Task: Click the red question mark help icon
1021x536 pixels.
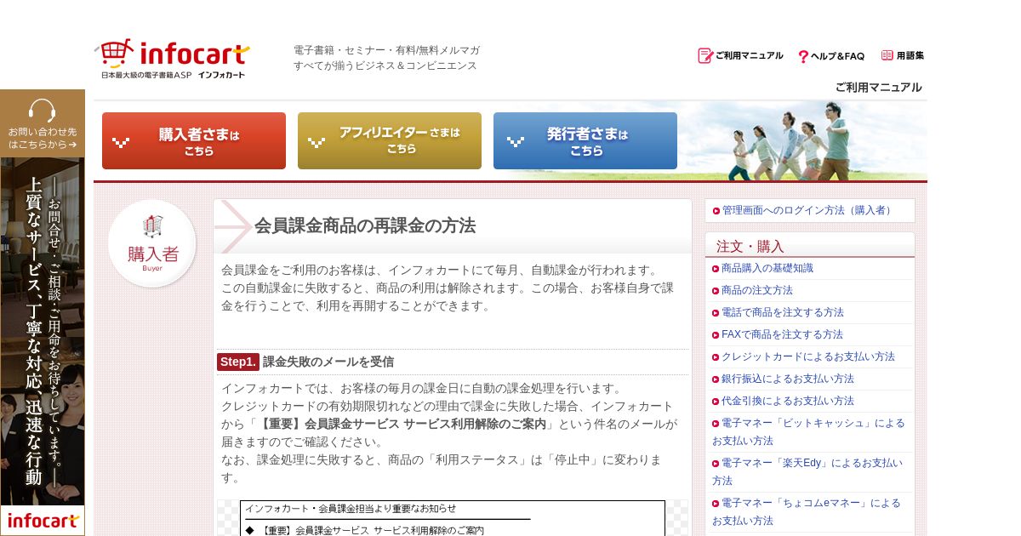Action: tap(803, 57)
